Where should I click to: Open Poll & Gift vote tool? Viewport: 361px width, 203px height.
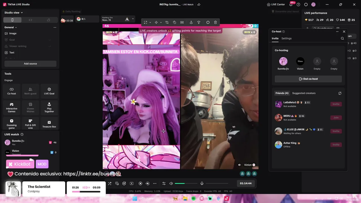(30, 123)
